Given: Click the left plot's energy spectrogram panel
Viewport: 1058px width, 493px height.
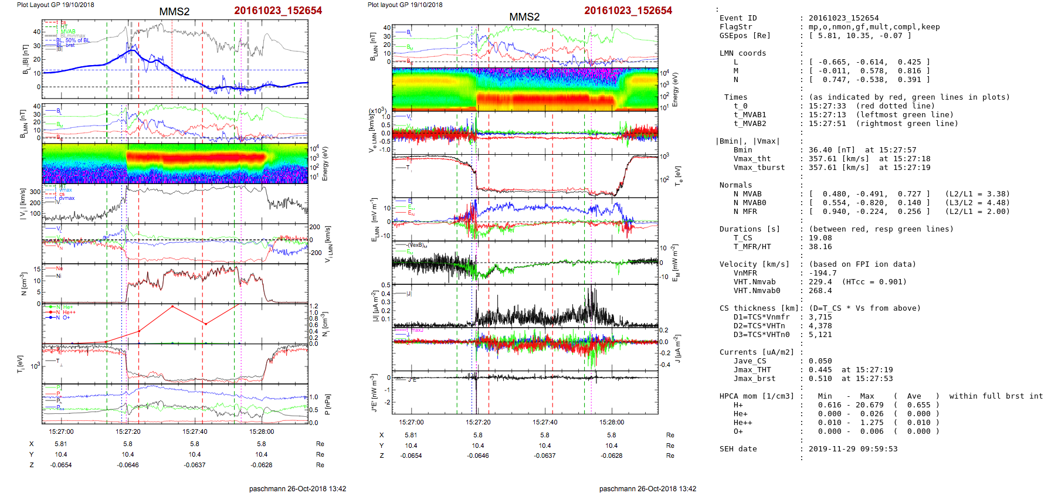Looking at the screenshot, I should [175, 164].
